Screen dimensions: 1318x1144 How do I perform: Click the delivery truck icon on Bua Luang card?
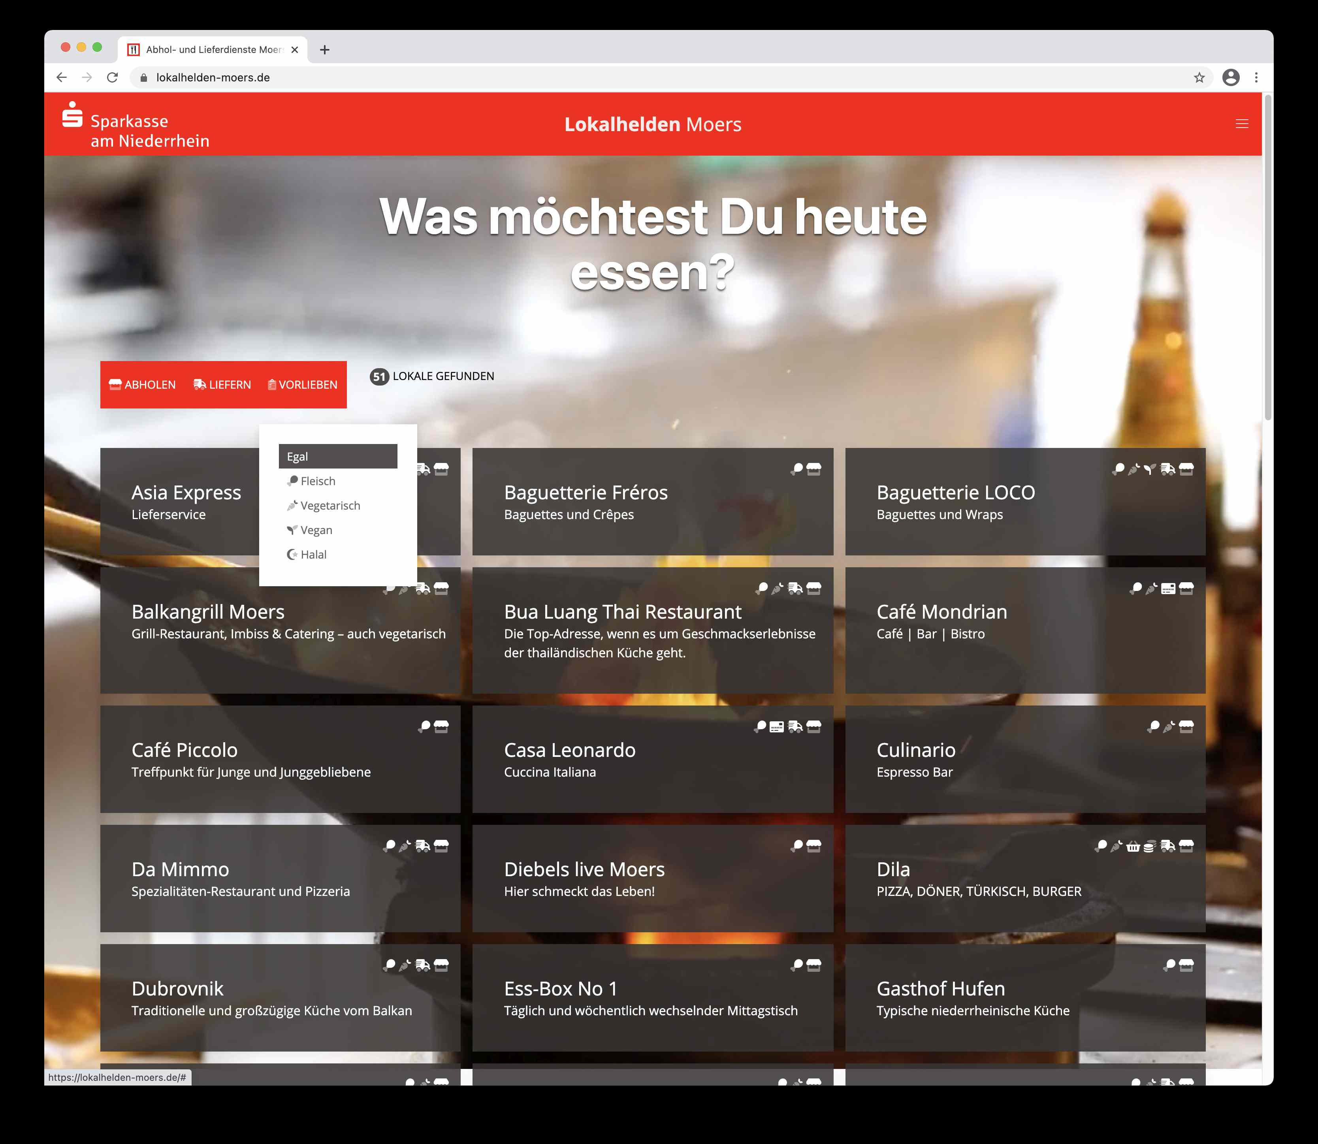[795, 589]
